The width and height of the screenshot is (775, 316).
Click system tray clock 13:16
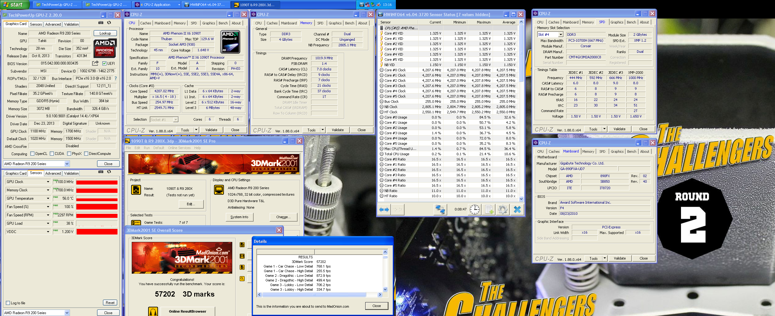(x=387, y=5)
